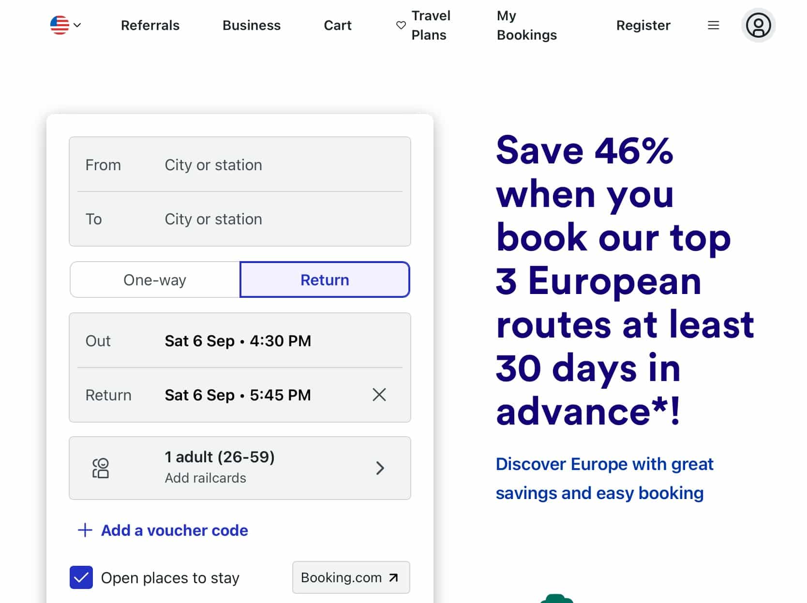Select the One-way trip option
This screenshot has width=807, height=603.
tap(154, 279)
